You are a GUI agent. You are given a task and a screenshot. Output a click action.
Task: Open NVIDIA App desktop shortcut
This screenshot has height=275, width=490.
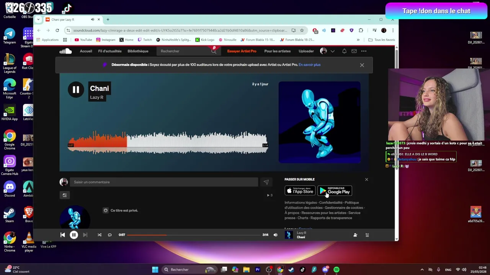10,113
